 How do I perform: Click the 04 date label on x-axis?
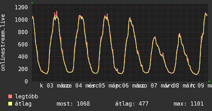[x=78, y=86]
